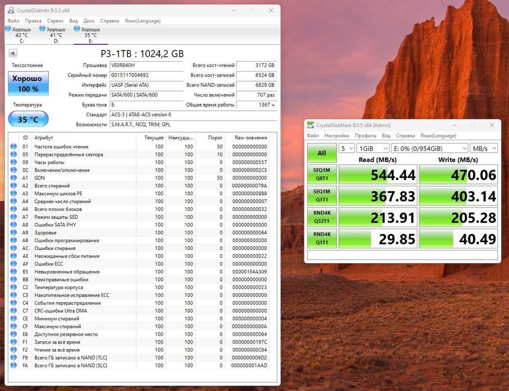Click the serial number field 0015117004692
Viewport: 509px width, 391px height.
[x=146, y=75]
